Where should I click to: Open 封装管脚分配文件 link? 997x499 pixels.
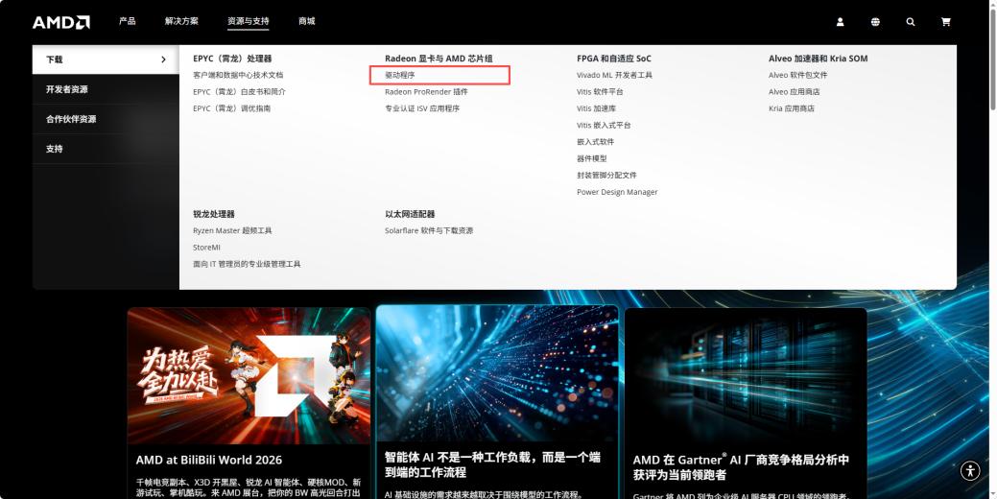pos(606,175)
